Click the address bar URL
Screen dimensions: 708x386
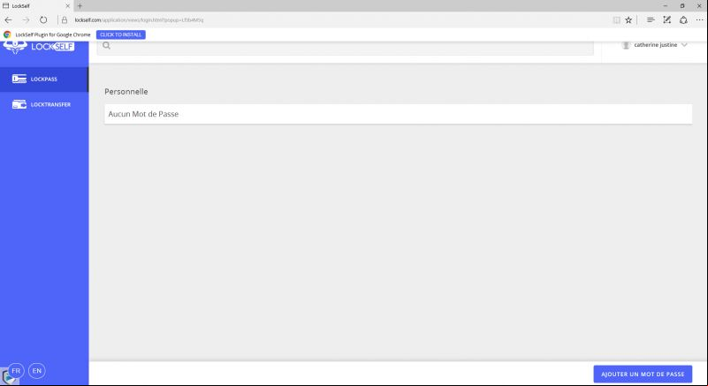(x=139, y=19)
